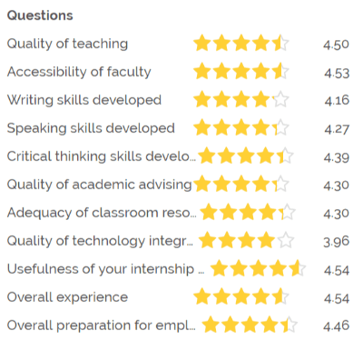Click empty fifth star for Quality of technology integration
The width and height of the screenshot is (363, 340).
(286, 240)
